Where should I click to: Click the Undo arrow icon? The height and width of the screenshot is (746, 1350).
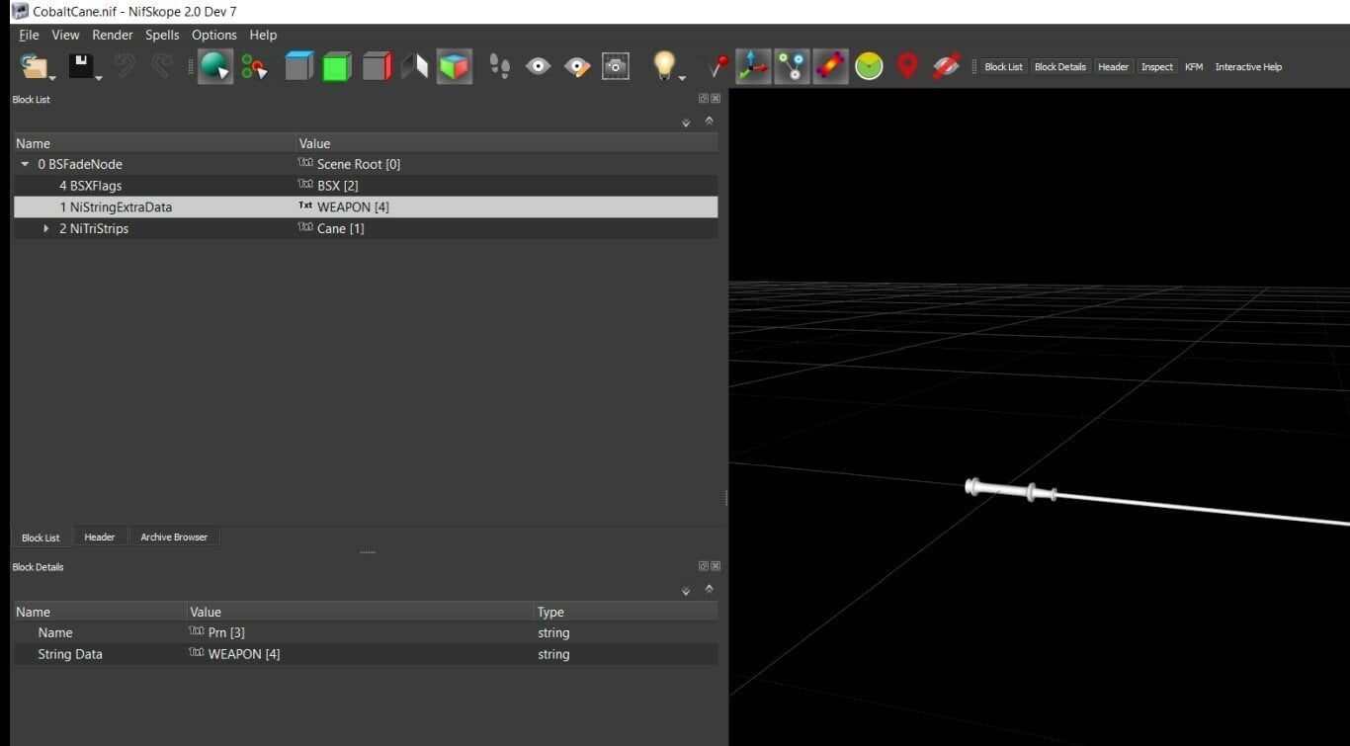[125, 66]
